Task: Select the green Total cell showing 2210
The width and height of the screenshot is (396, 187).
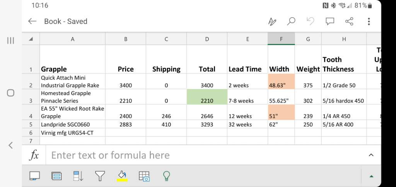Action: [x=207, y=97]
